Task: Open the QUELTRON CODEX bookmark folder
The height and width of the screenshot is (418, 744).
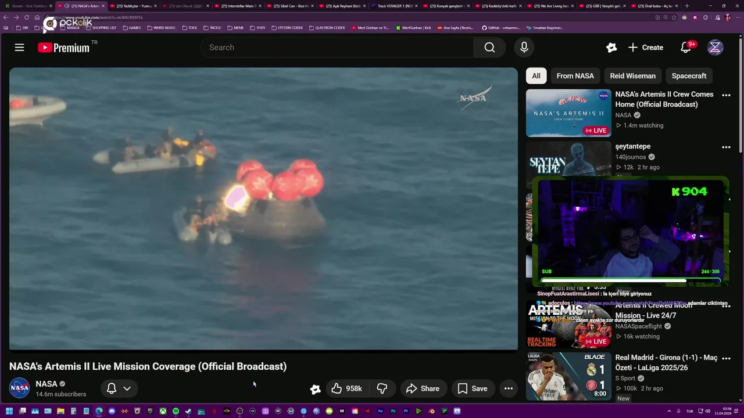Action: coord(327,28)
